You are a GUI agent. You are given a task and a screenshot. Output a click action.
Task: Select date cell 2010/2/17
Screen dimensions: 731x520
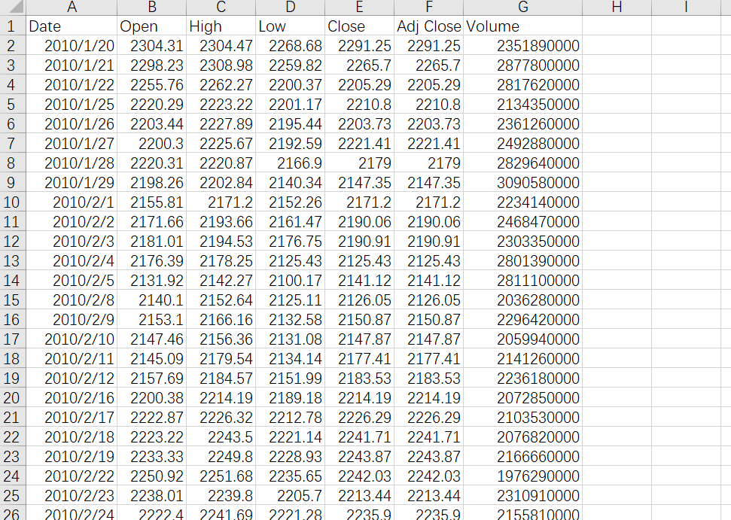click(x=72, y=418)
